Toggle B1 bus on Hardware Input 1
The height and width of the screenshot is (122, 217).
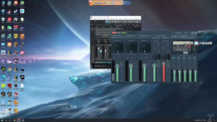tap(122, 69)
